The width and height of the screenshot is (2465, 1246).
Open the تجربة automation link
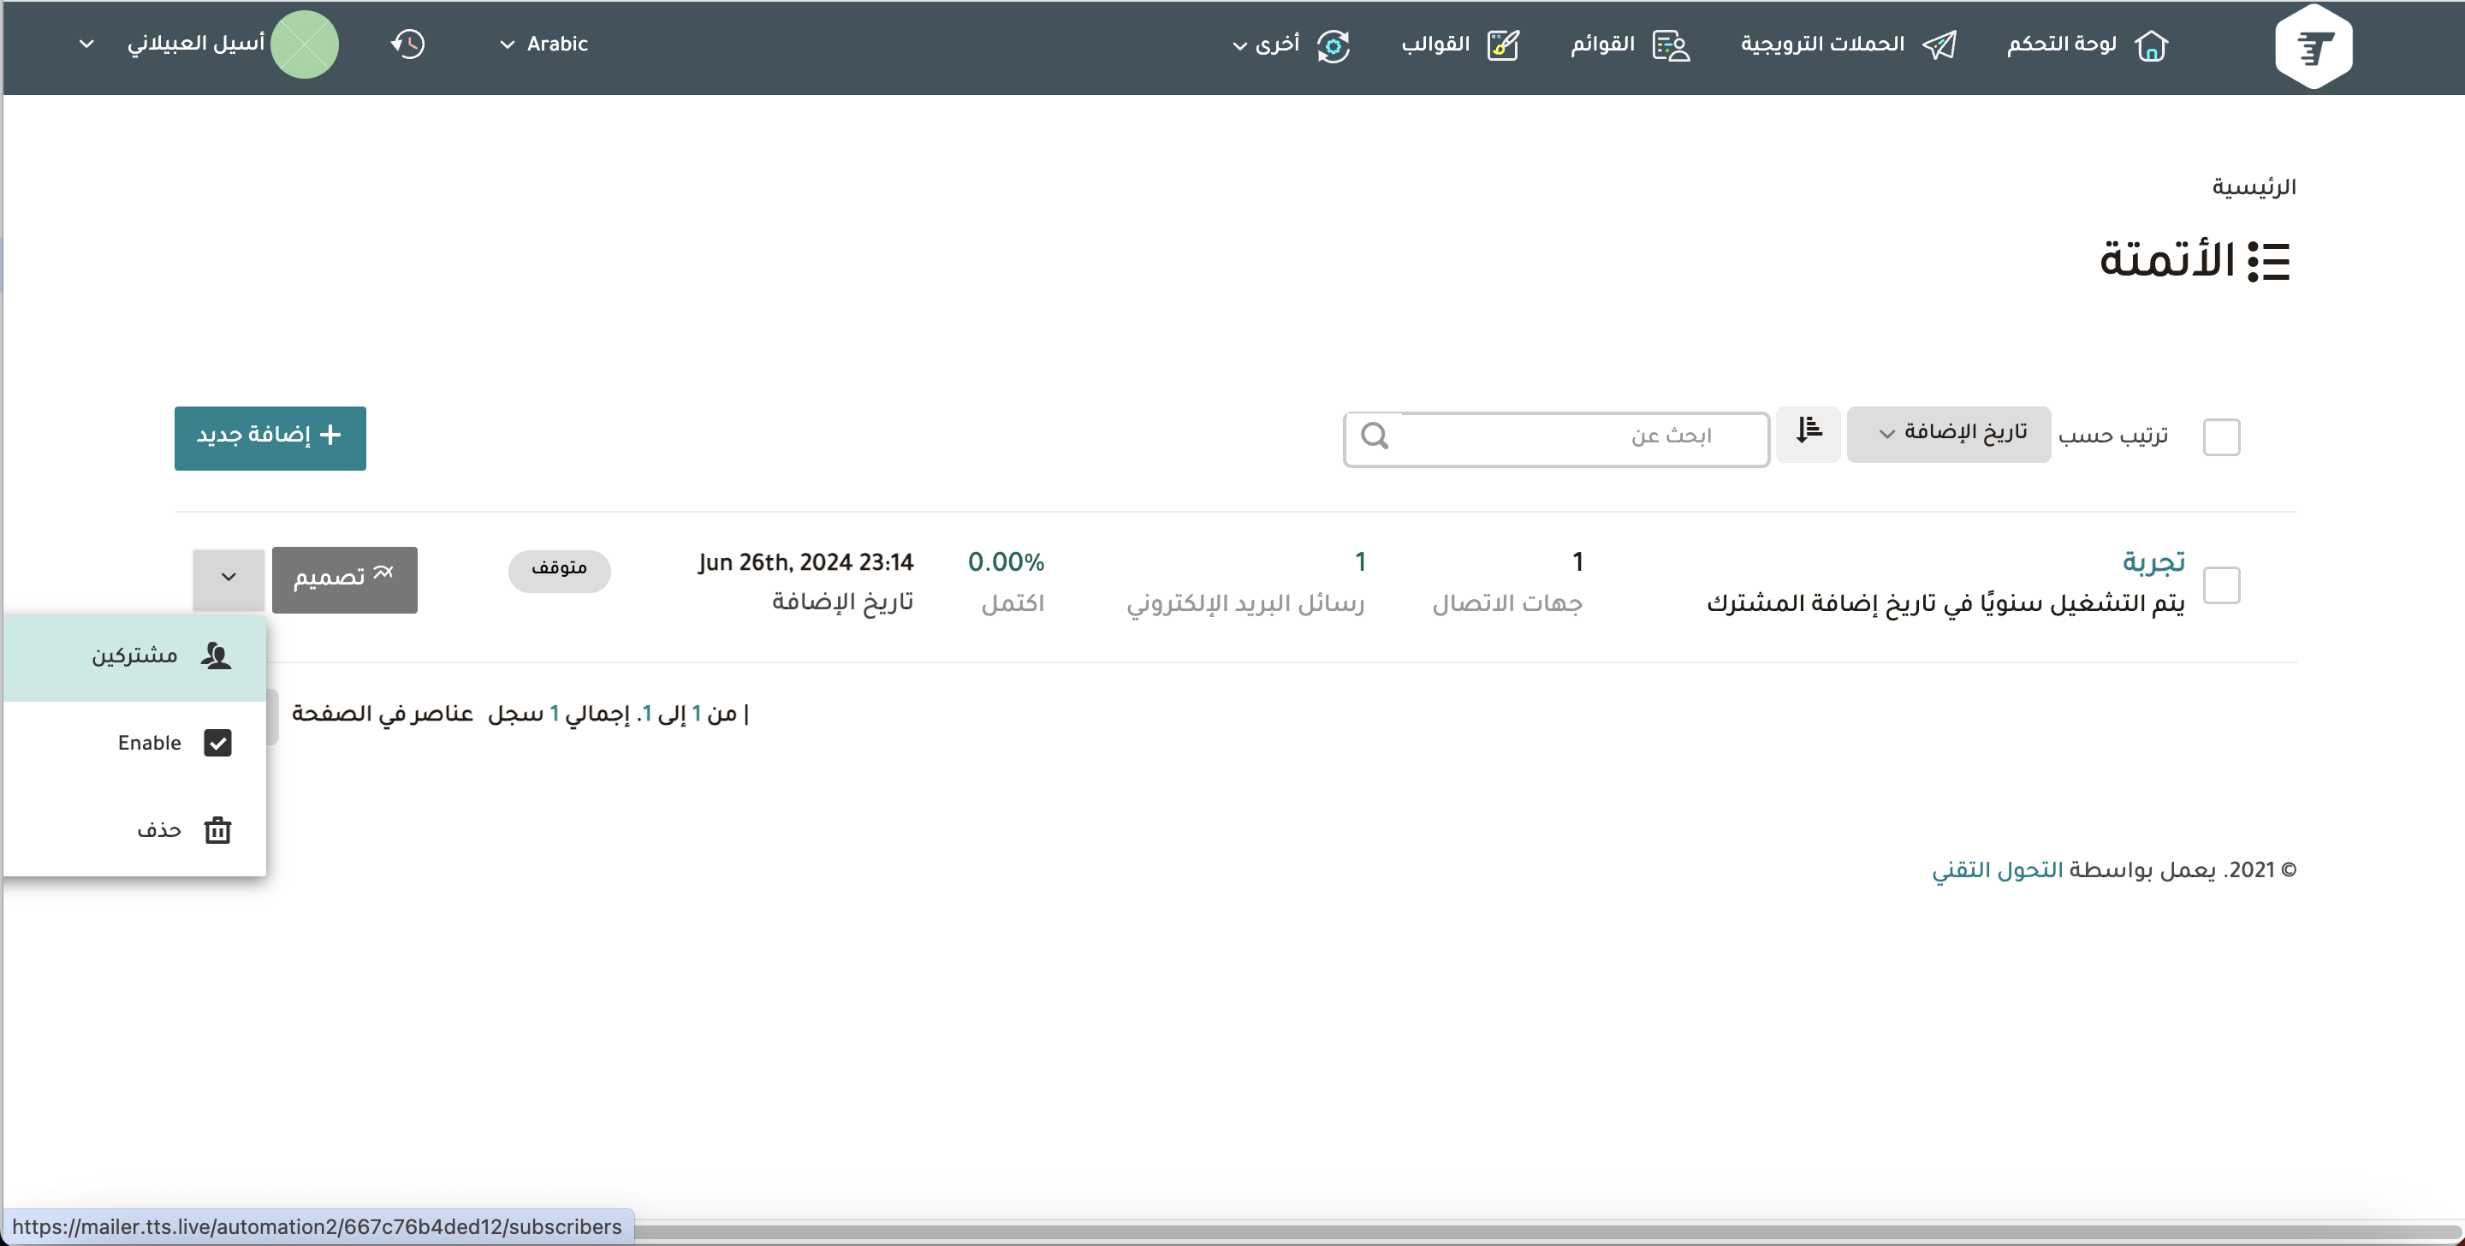[x=2153, y=561]
